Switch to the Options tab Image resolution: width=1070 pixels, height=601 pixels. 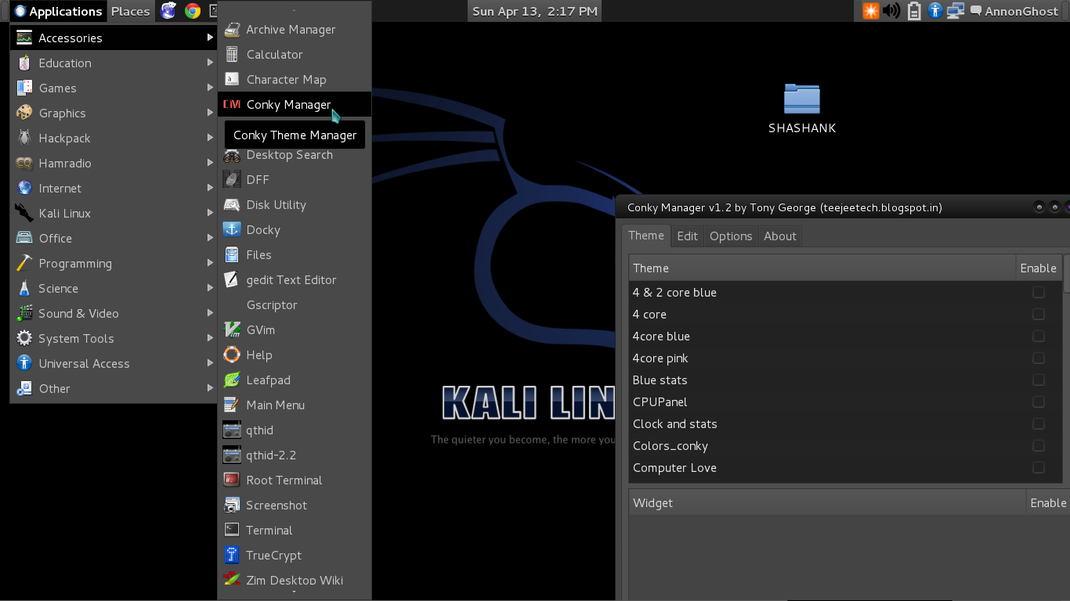pyautogui.click(x=731, y=236)
